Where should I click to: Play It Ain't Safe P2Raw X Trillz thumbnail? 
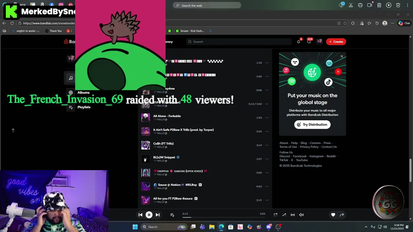[146, 131]
